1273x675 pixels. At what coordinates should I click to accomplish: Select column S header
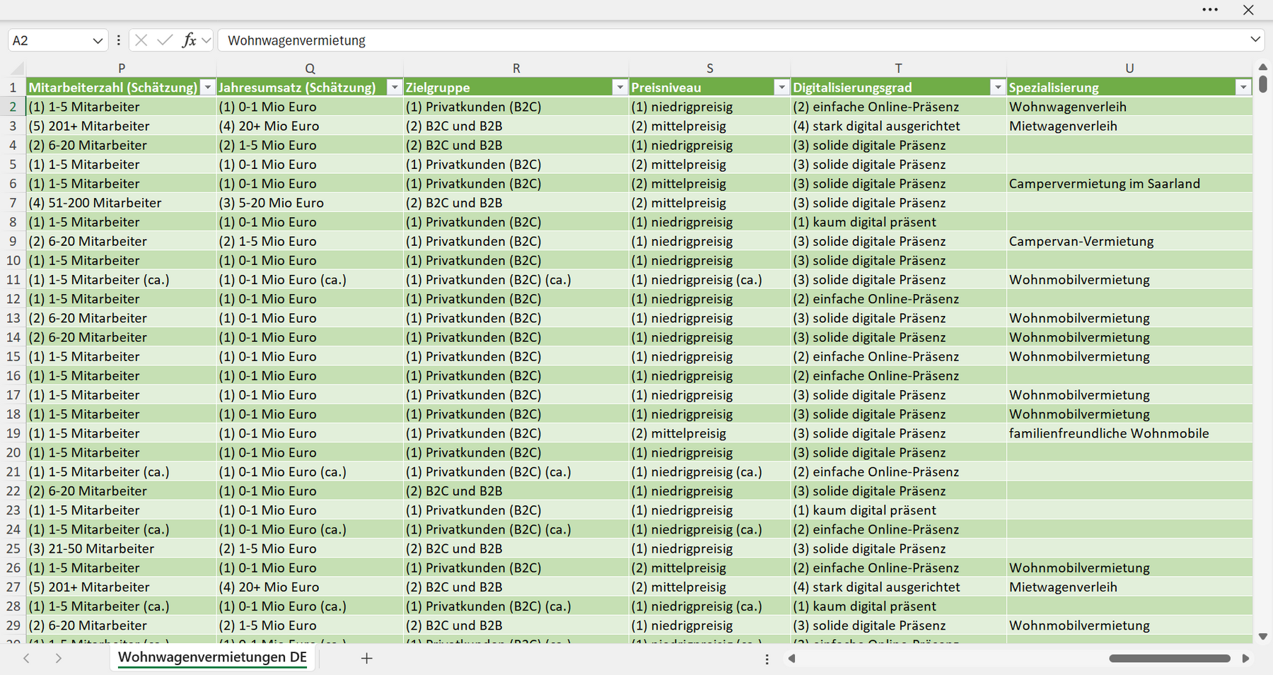pyautogui.click(x=710, y=69)
